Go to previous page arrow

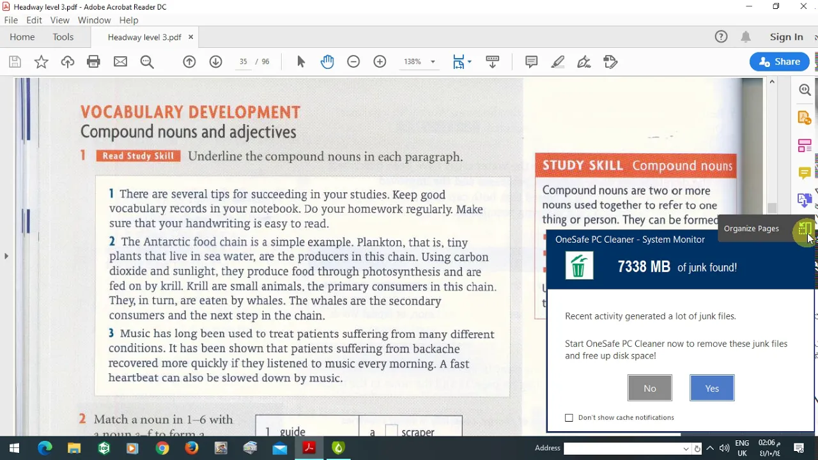point(189,62)
